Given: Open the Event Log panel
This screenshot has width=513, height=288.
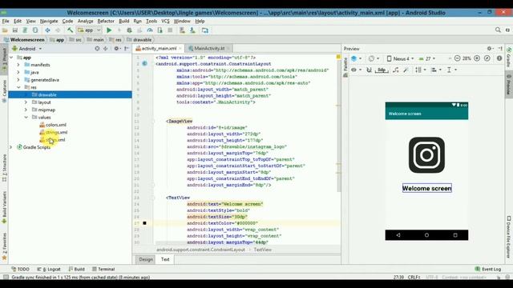Looking at the screenshot, I should click(488, 269).
